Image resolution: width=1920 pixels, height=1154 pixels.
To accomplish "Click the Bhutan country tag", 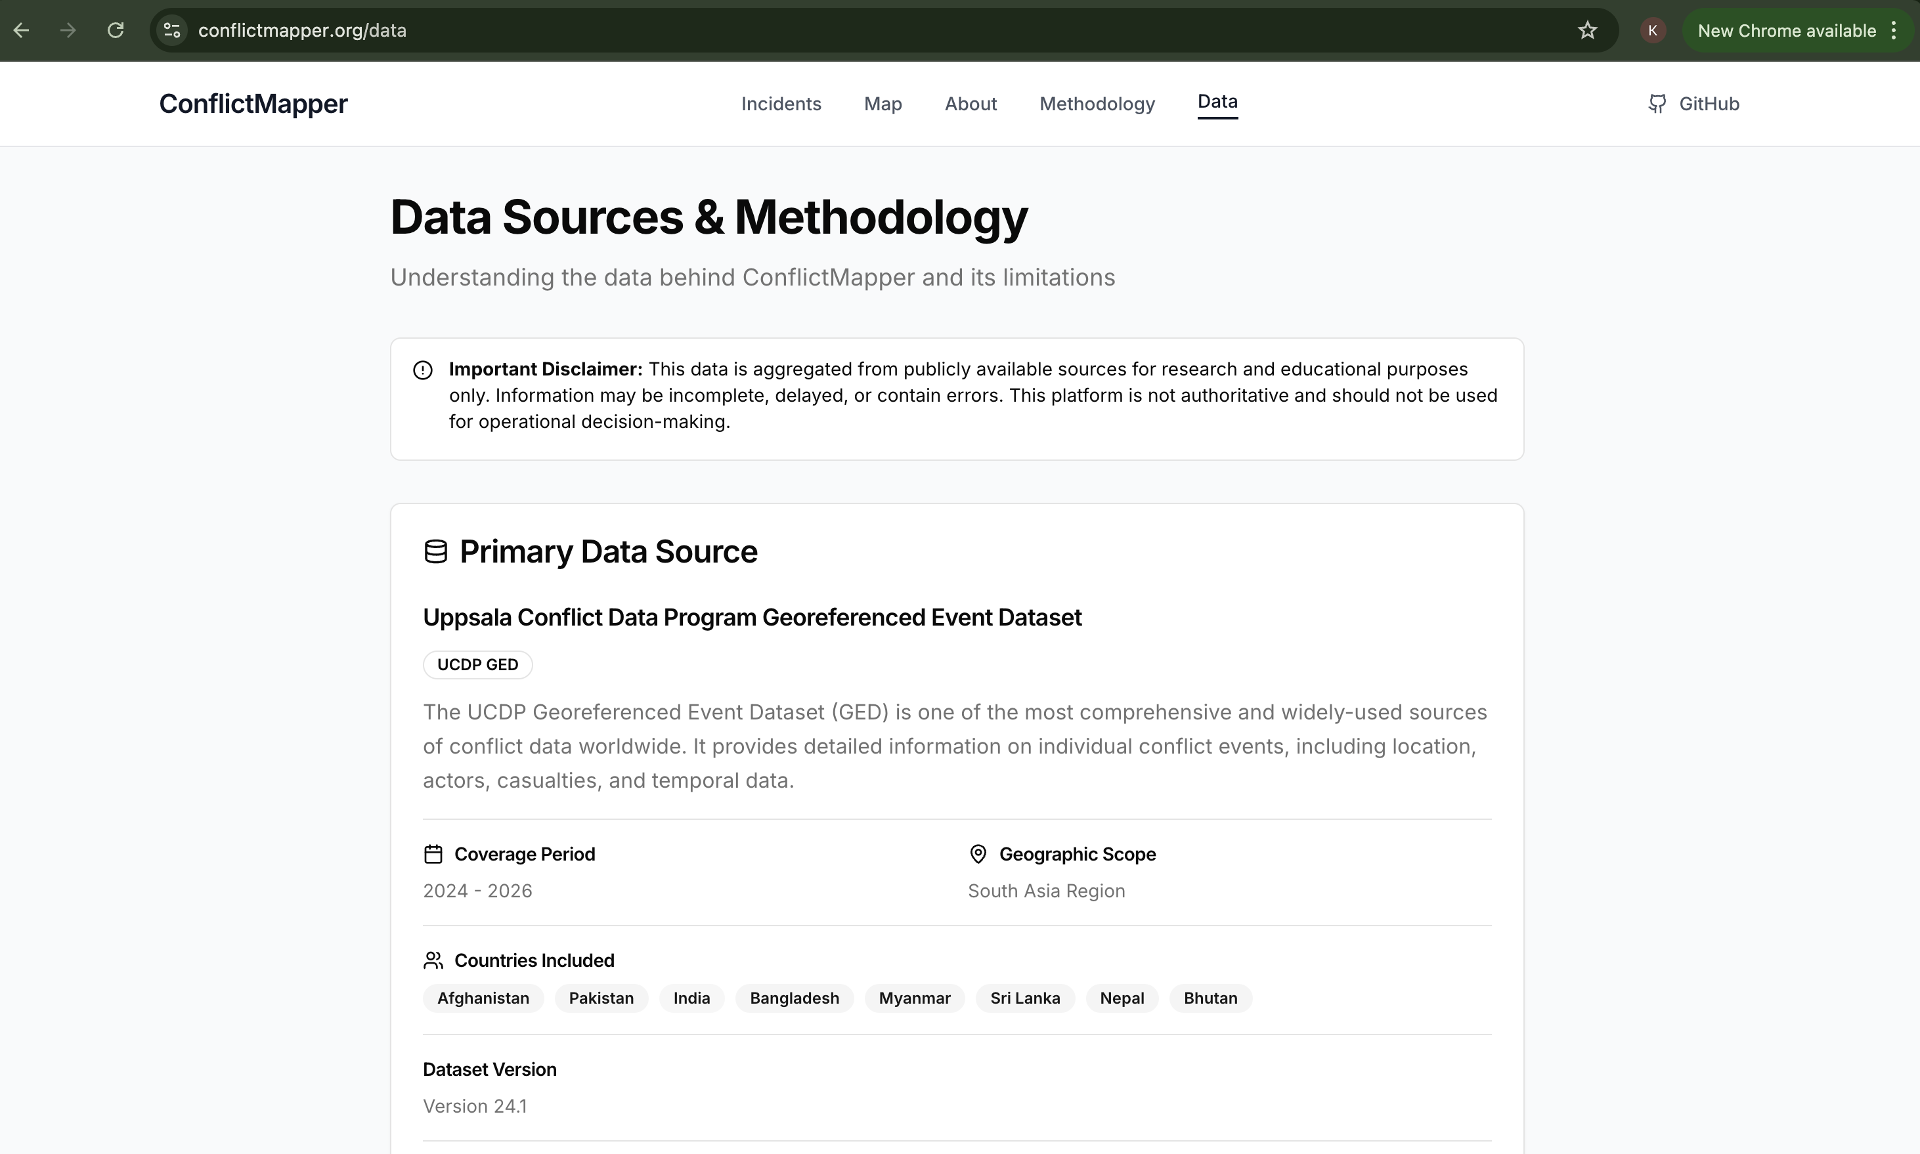I will [x=1210, y=998].
